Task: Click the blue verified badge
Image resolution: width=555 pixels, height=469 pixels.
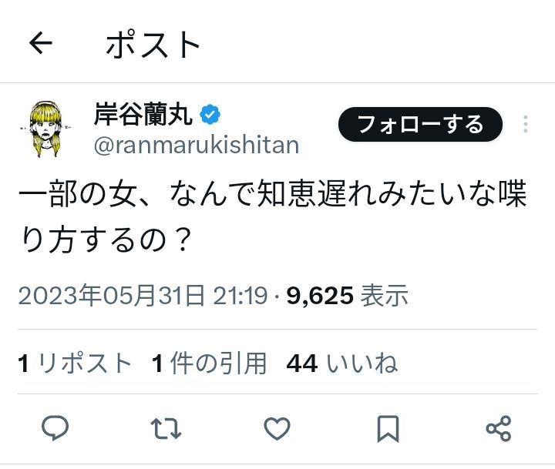Action: (x=210, y=114)
